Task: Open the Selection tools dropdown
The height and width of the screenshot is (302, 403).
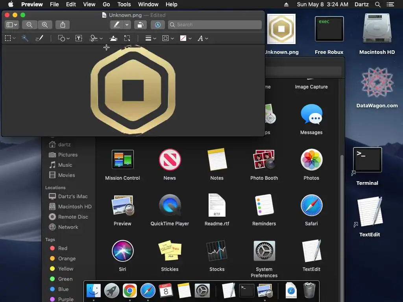Action: point(10,38)
